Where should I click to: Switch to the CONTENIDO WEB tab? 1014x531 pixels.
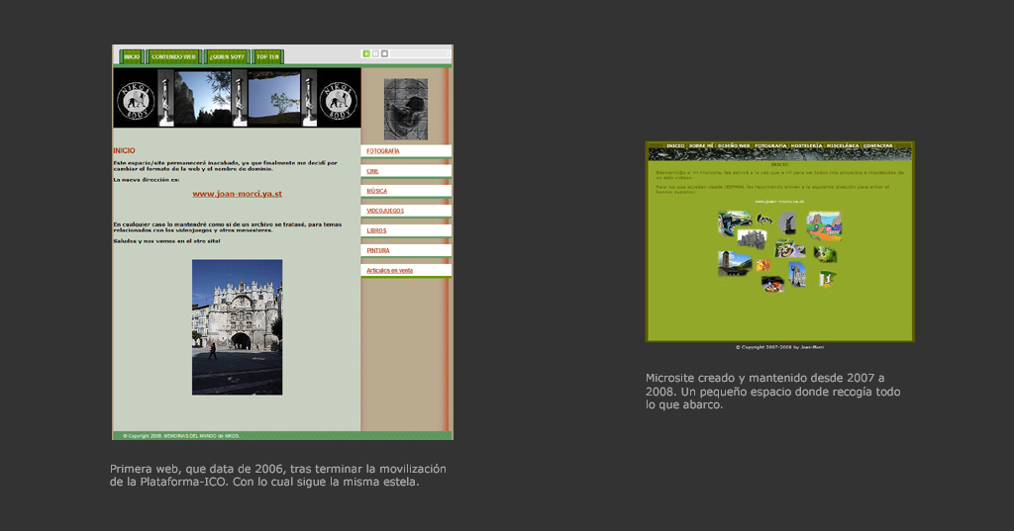(x=174, y=57)
